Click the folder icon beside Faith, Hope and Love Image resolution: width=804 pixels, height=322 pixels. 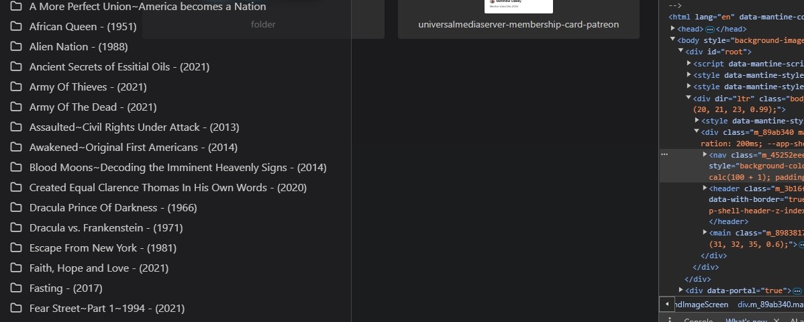point(16,268)
